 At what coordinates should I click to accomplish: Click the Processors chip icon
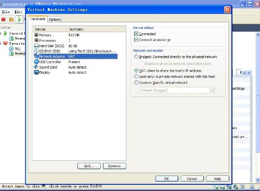click(x=36, y=40)
